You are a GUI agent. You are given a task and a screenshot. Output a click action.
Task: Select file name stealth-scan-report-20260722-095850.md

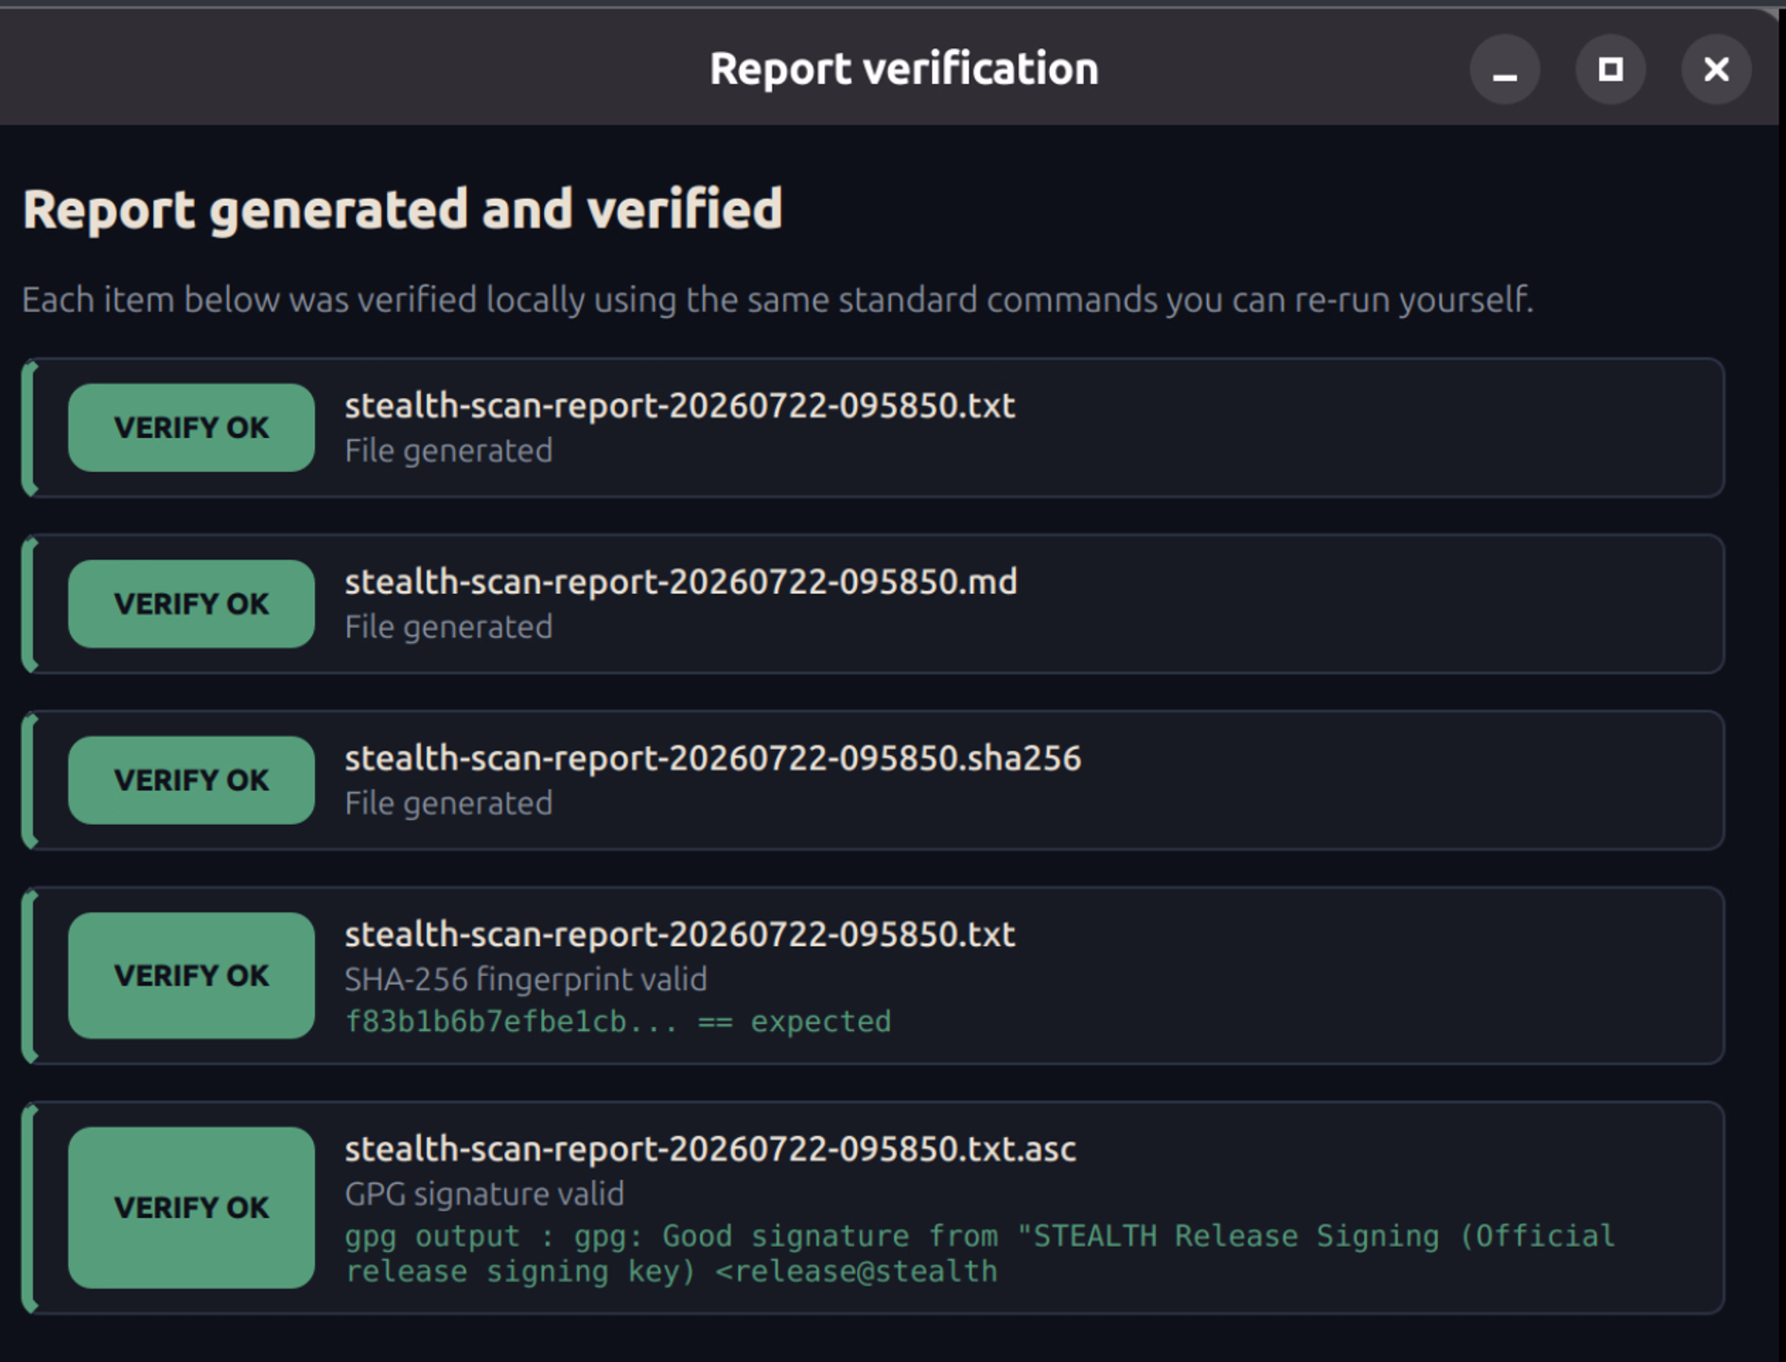point(681,582)
